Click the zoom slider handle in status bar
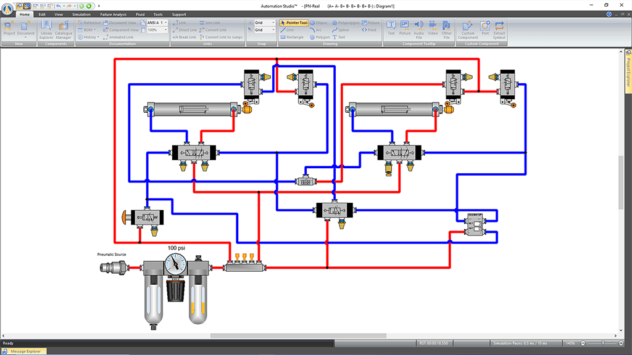Image resolution: width=632 pixels, height=355 pixels. tap(602, 343)
